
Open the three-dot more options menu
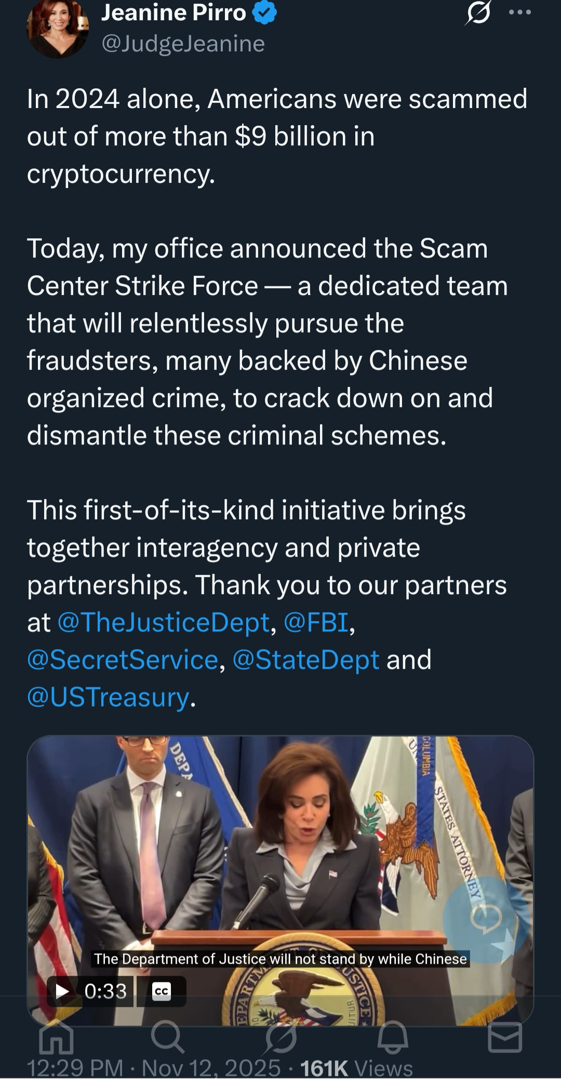(520, 12)
